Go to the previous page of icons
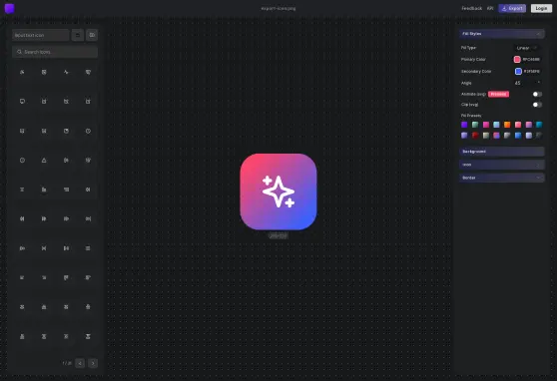Screen dimensions: 557x381 (x=80, y=363)
